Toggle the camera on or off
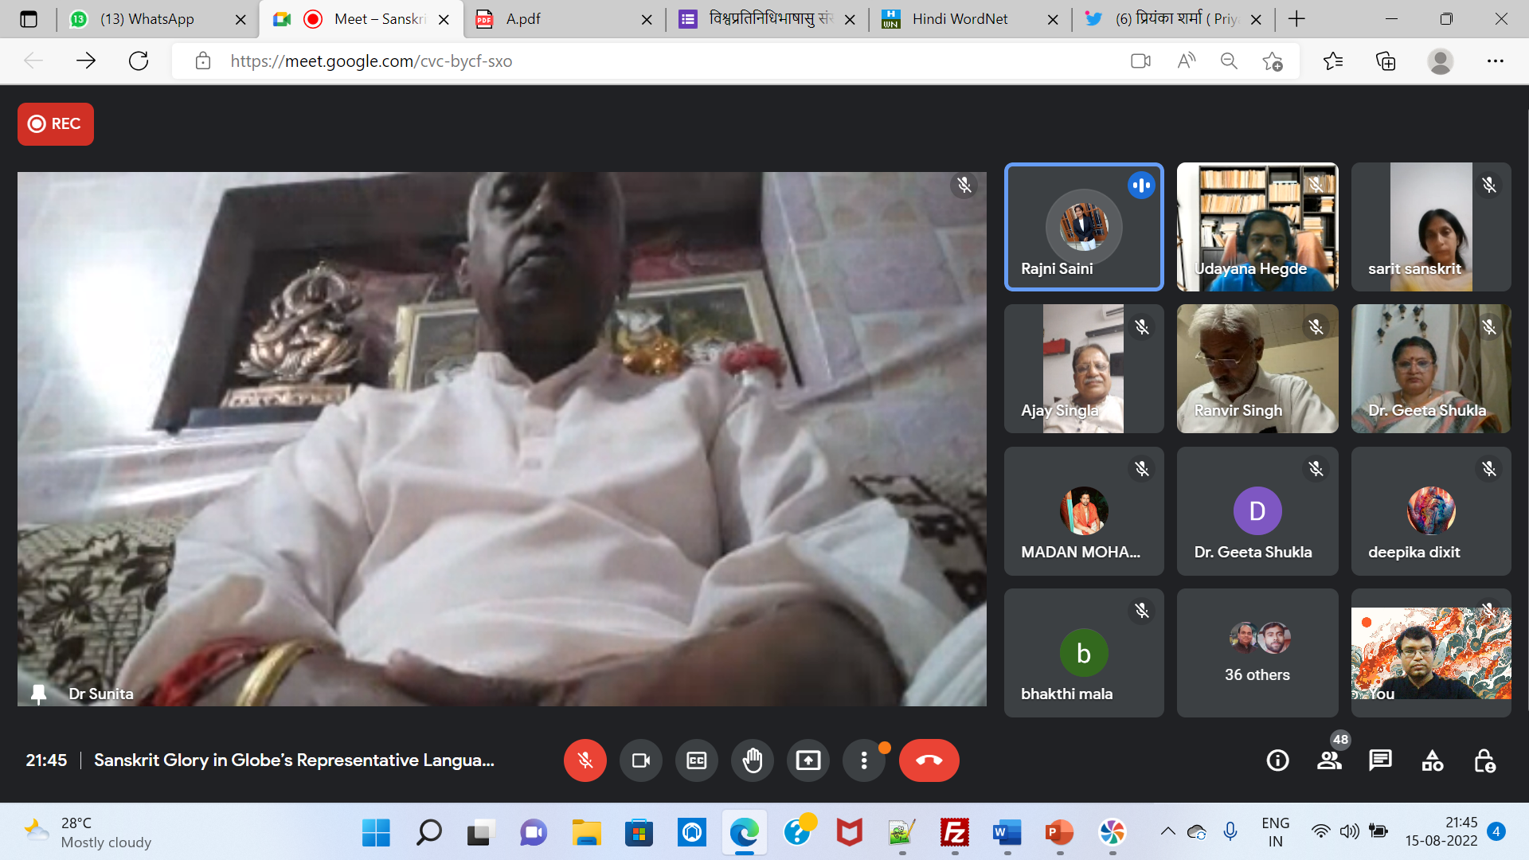 click(x=640, y=760)
